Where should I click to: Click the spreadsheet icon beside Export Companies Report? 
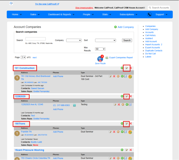pos(107,58)
